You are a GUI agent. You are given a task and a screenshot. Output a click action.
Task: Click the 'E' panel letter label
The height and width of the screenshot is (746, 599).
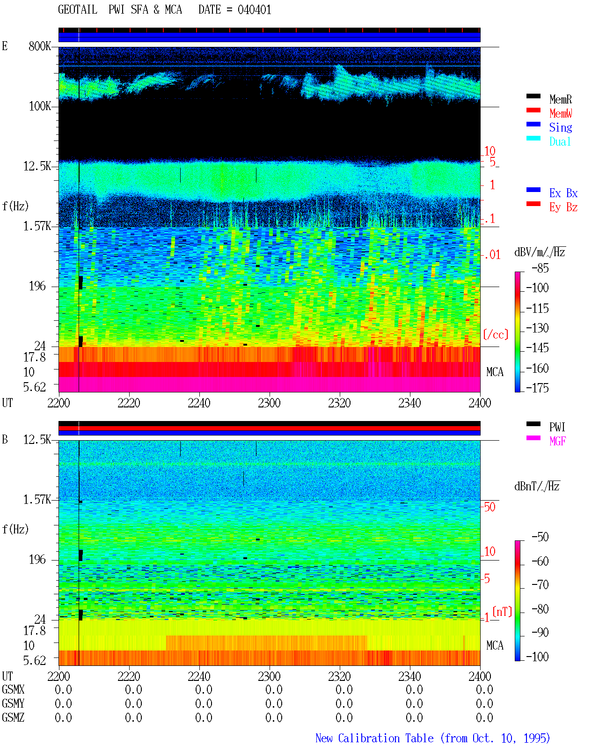5,46
